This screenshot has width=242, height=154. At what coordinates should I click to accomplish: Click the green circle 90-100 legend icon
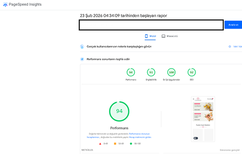click(x=131, y=144)
